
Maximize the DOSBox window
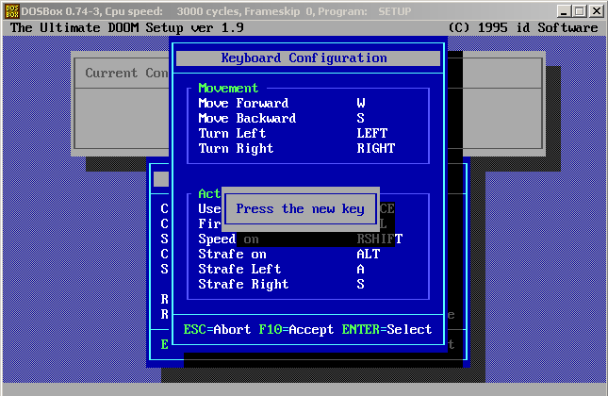[579, 10]
